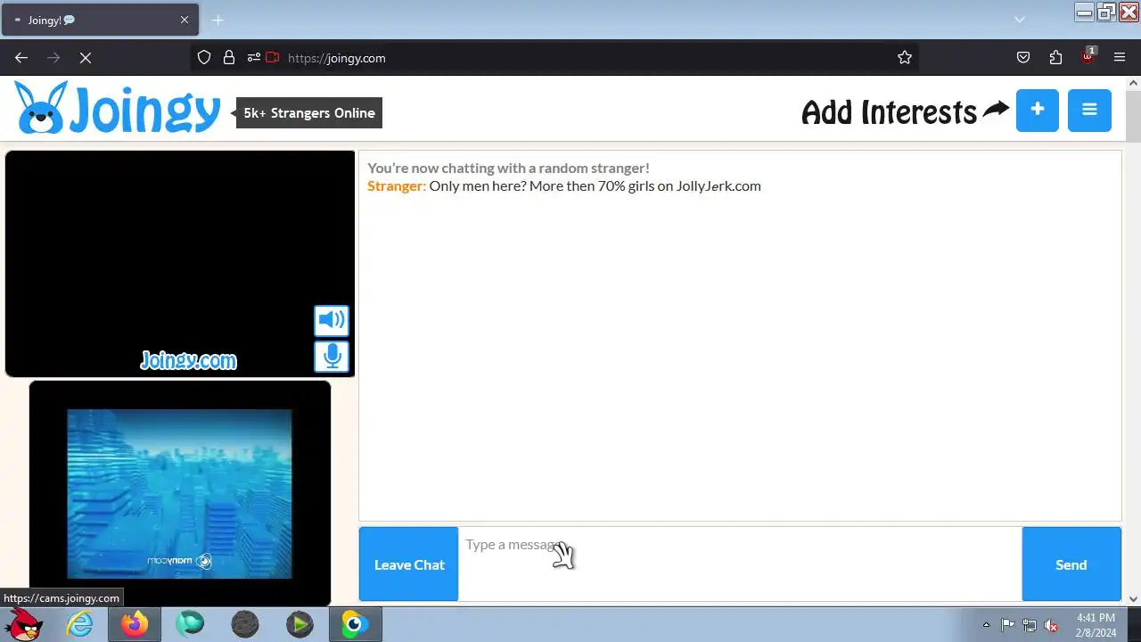Leave the current chat

coord(409,564)
